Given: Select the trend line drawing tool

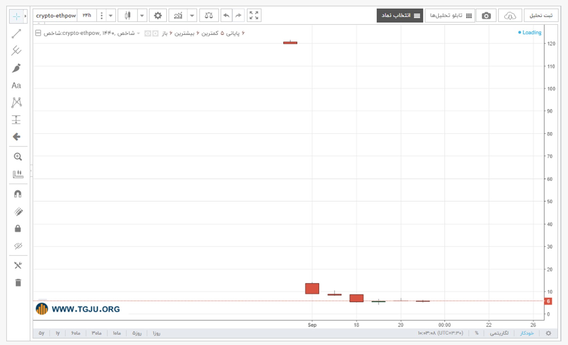Looking at the screenshot, I should 16,34.
